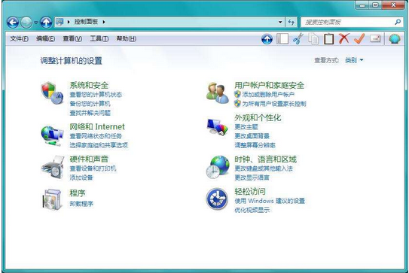Image resolution: width=409 pixels, height=273 pixels.
Task: Click 更改键盘或其他输入法 link
Action: tap(264, 168)
